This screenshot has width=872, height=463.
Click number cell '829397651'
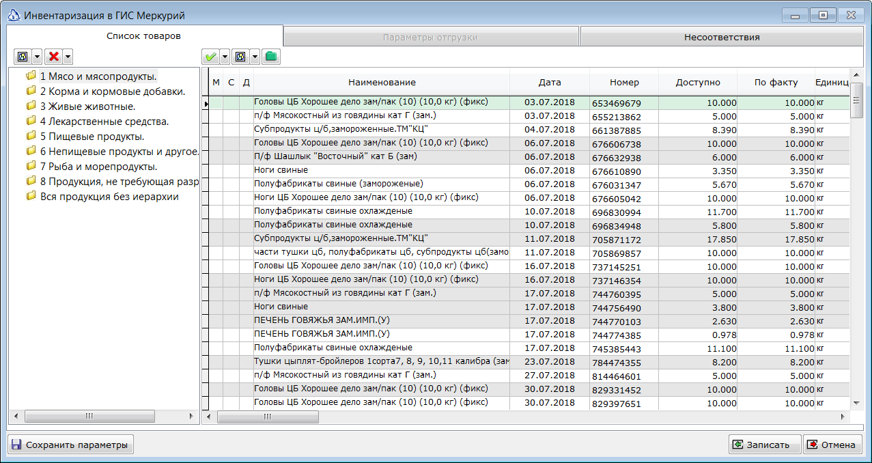coord(624,403)
